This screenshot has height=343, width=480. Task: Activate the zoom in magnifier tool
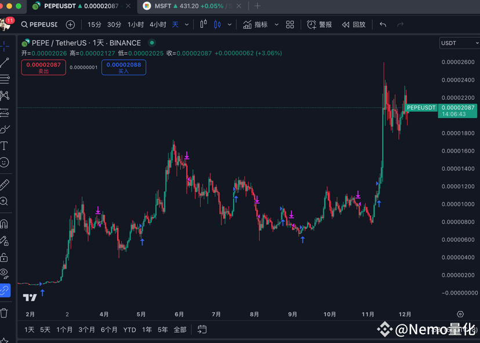[x=4, y=201]
